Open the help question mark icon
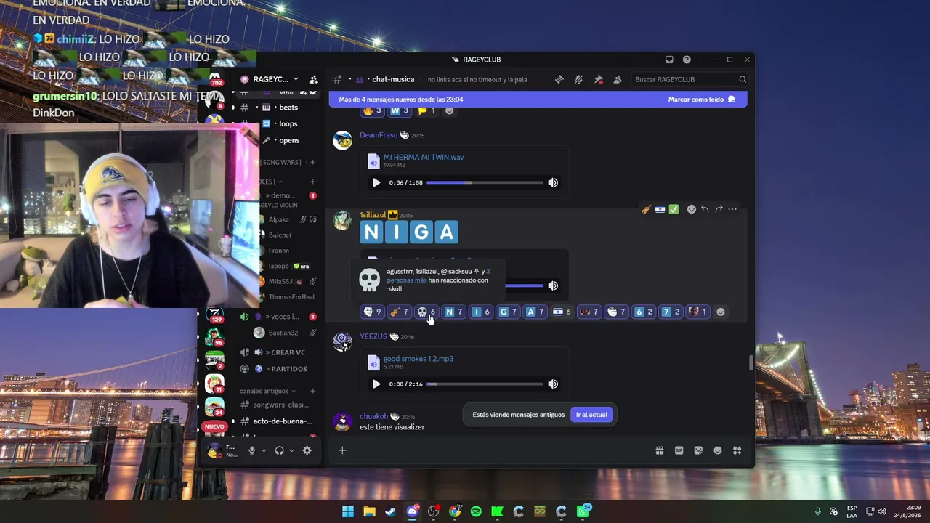Viewport: 930px width, 523px height. coord(687,60)
